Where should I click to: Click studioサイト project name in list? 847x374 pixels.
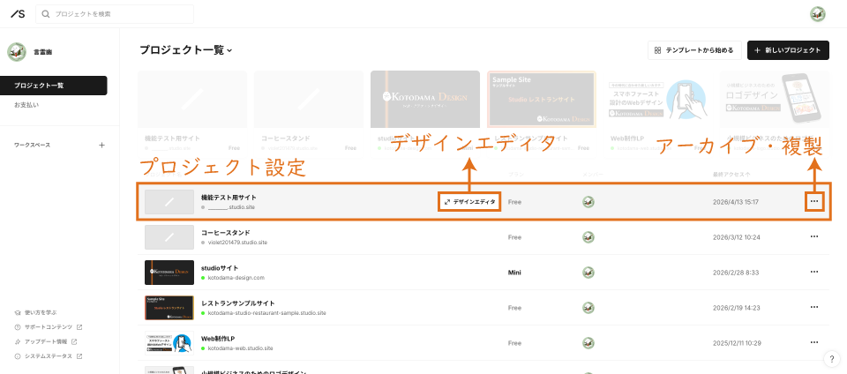pos(220,268)
